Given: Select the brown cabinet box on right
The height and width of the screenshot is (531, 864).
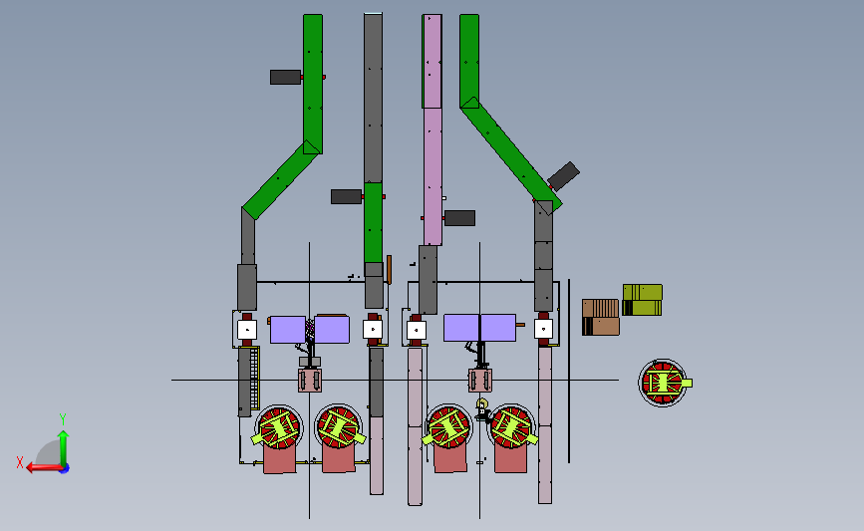Looking at the screenshot, I should point(601,317).
